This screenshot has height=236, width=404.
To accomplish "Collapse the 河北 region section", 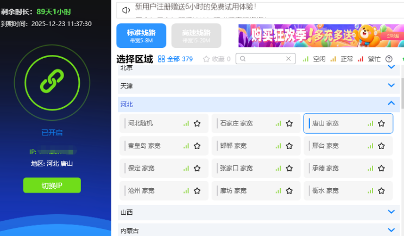I will 391,103.
